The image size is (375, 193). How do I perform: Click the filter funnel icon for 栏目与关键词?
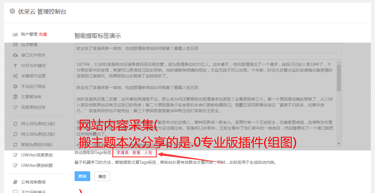(15, 65)
